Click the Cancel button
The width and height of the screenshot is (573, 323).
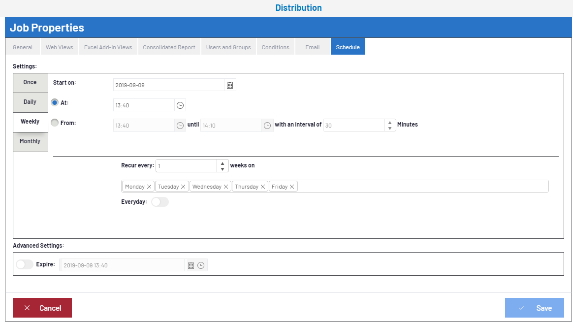42,308
